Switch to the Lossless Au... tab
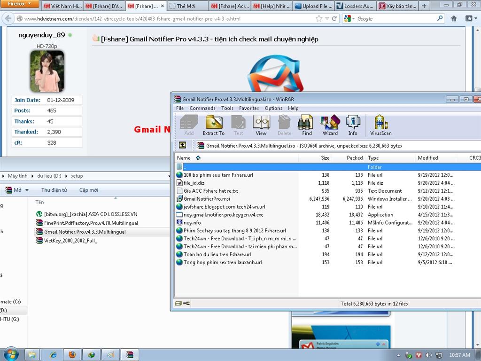 [x=355, y=6]
